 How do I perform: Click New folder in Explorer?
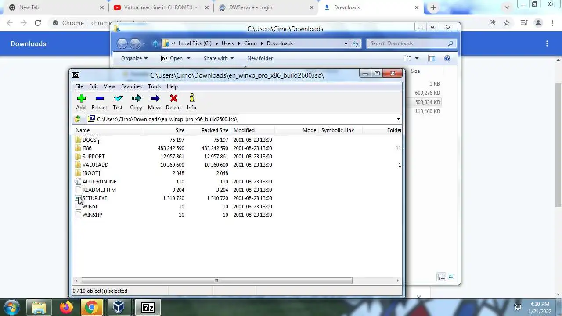pyautogui.click(x=260, y=58)
